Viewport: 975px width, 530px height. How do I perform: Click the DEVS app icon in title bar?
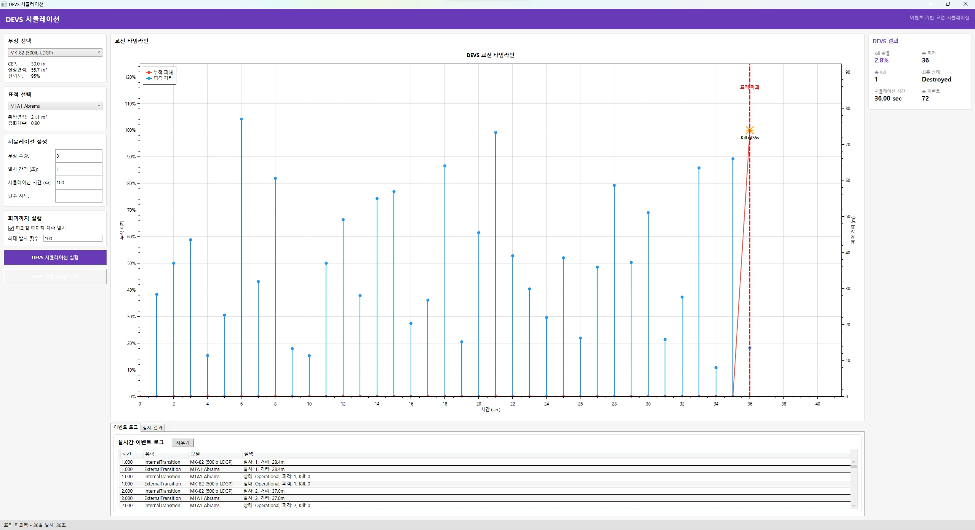(4, 4)
